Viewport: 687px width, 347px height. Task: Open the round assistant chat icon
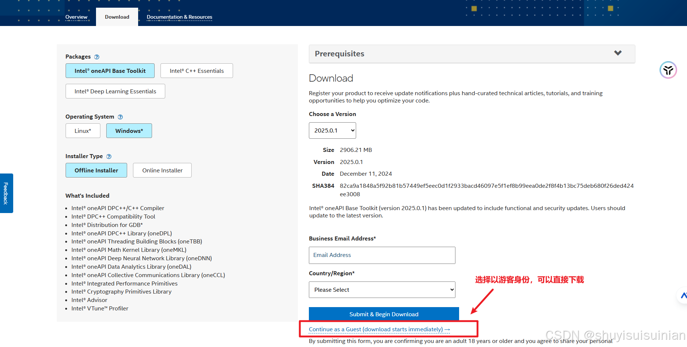tap(668, 70)
